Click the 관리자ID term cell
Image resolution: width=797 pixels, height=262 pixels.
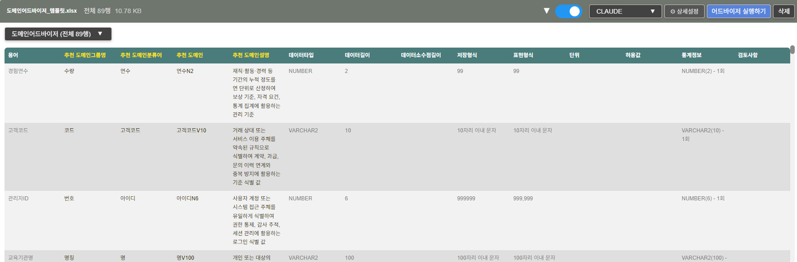coord(18,199)
